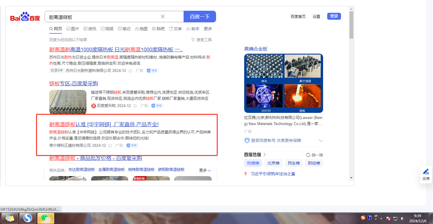This screenshot has width=433, height=224.
Task: Expand 更多 related categories
Action: click(205, 170)
